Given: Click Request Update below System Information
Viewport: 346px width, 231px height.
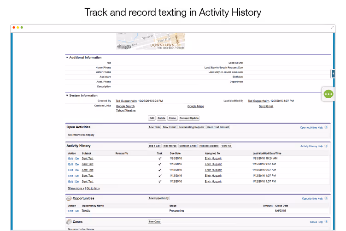Looking at the screenshot, I should coord(189,118).
